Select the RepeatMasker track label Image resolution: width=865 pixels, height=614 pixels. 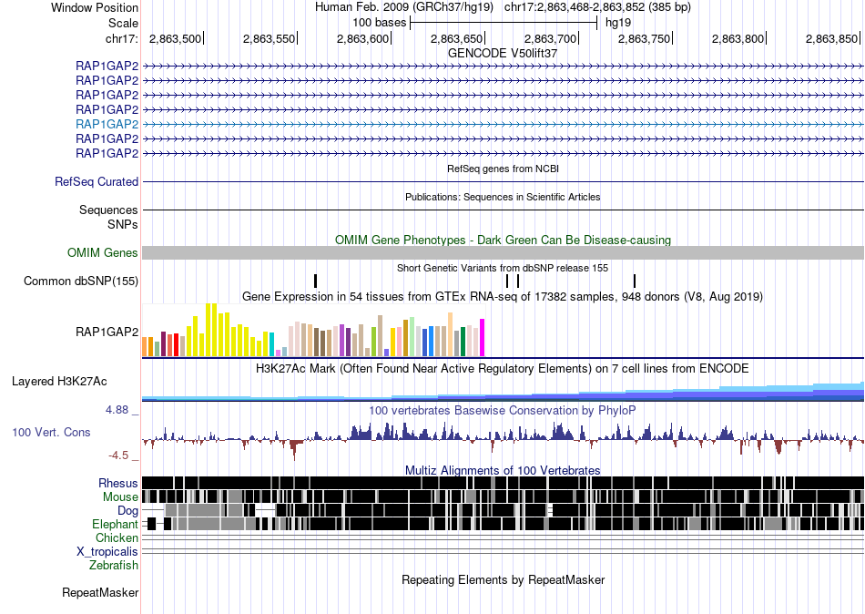click(100, 592)
